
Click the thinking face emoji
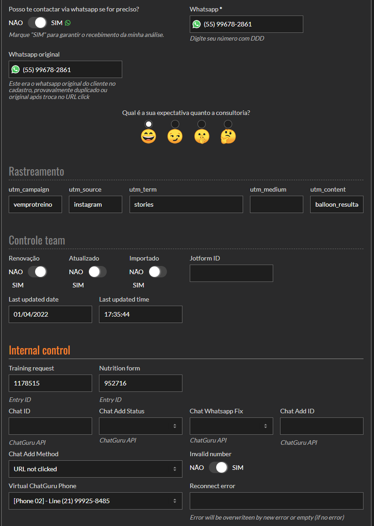click(228, 136)
